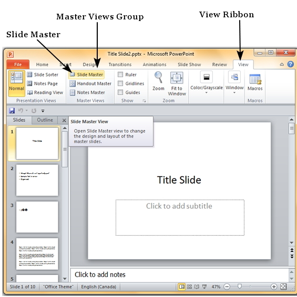Click the main editing area scrollbar thumb
Screen dimensions: 297x297
click(292, 129)
